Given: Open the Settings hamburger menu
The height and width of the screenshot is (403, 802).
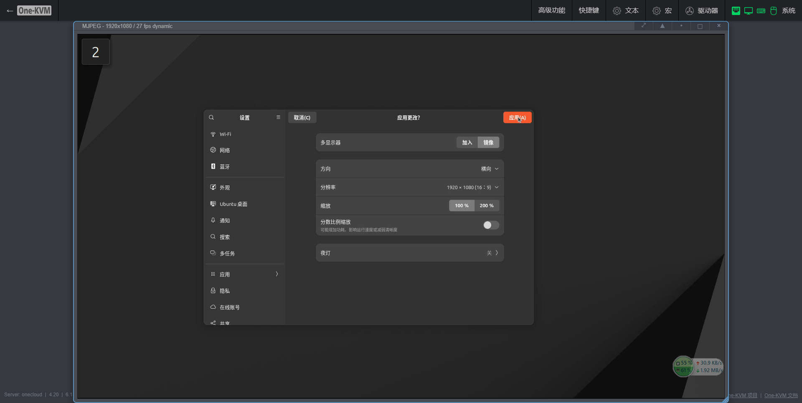Looking at the screenshot, I should pyautogui.click(x=278, y=117).
